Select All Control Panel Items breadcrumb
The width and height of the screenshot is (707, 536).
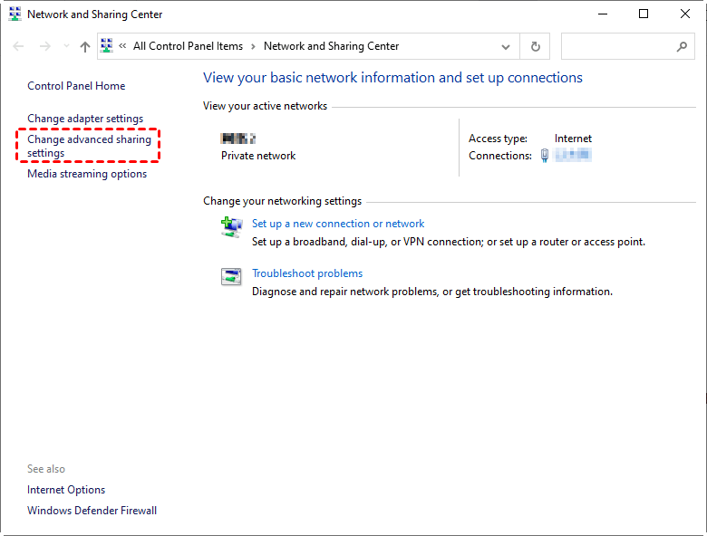point(188,46)
